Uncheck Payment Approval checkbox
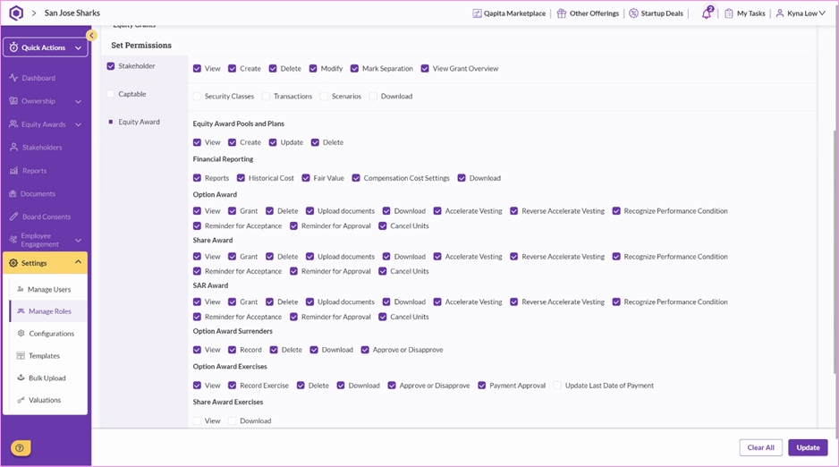The height and width of the screenshot is (467, 839). (481, 386)
